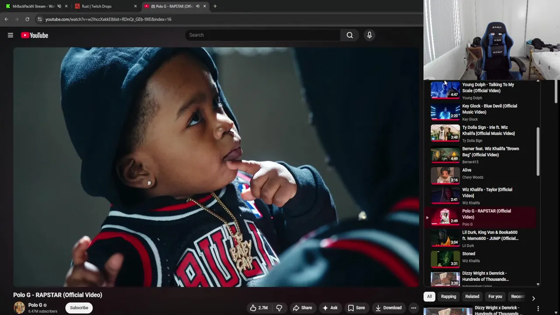560x315 pixels.
Task: Share the RAPSTAR video
Action: pyautogui.click(x=302, y=308)
